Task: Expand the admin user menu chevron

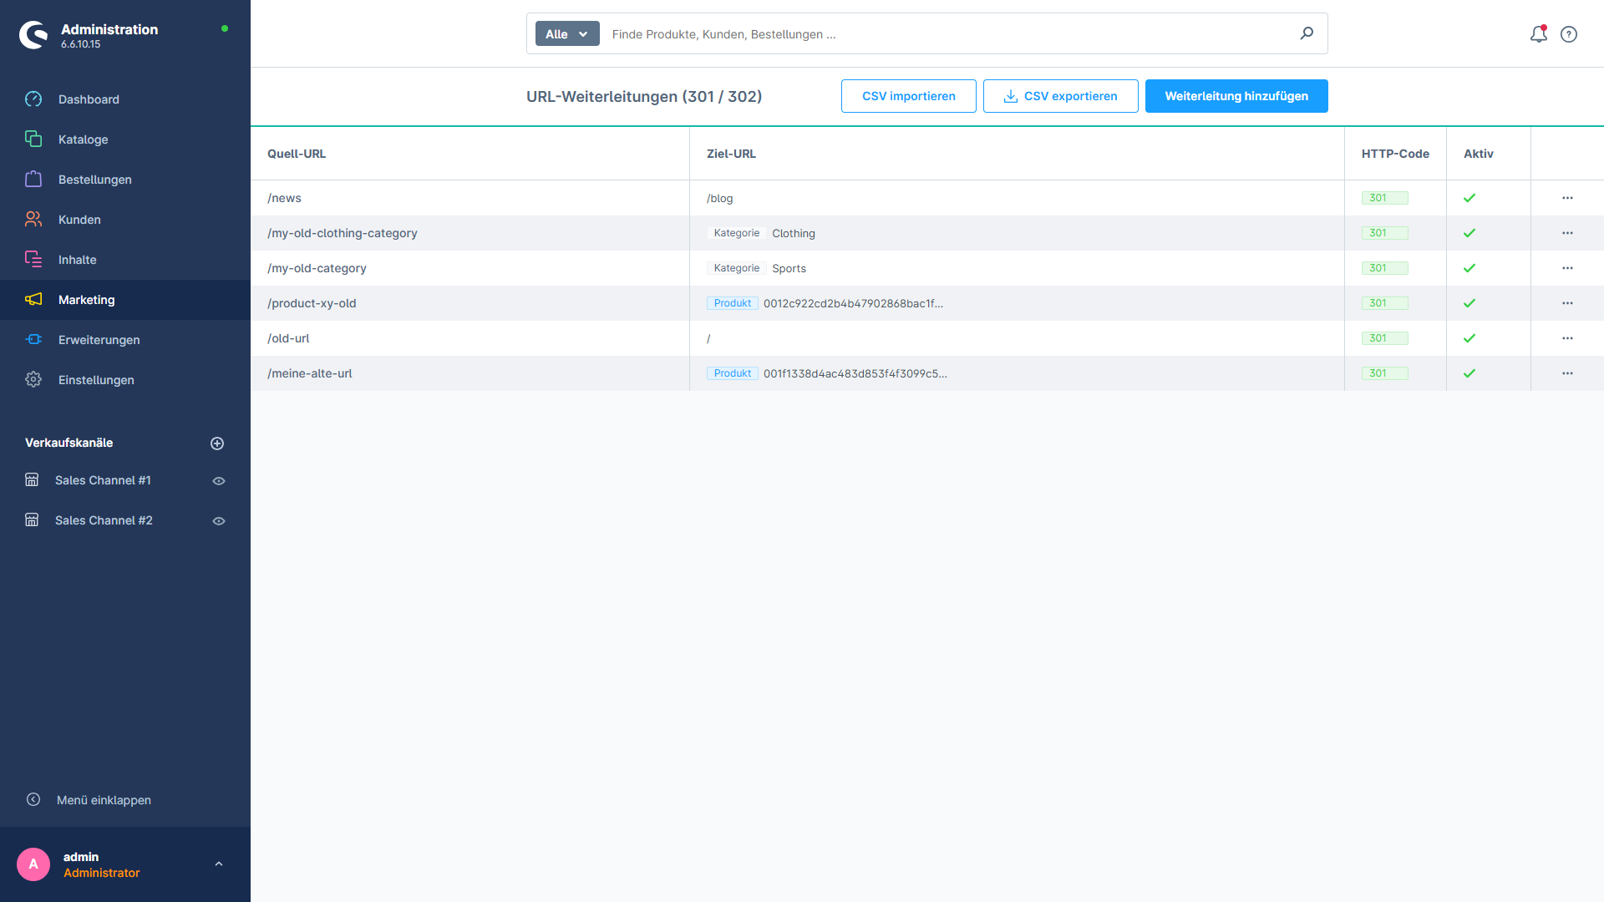Action: coord(219,864)
